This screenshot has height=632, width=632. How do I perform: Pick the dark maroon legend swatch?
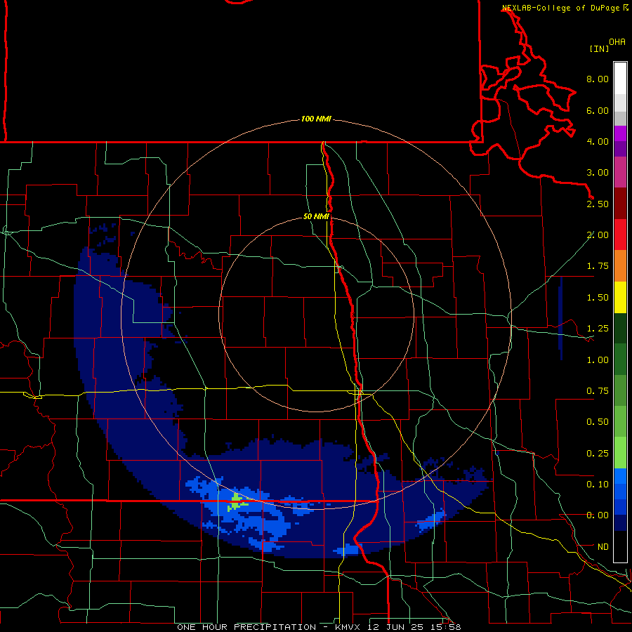[x=620, y=204]
